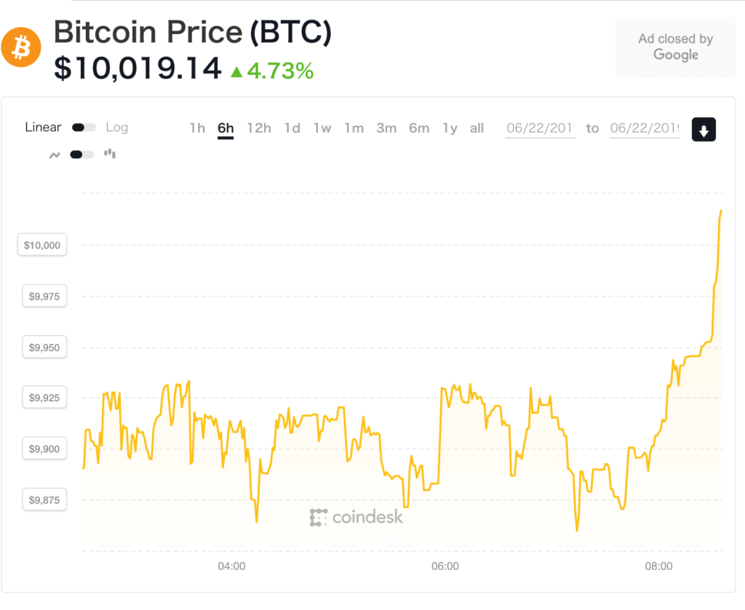745x610 pixels.
Task: Switch to the 1d time range
Action: [x=292, y=128]
